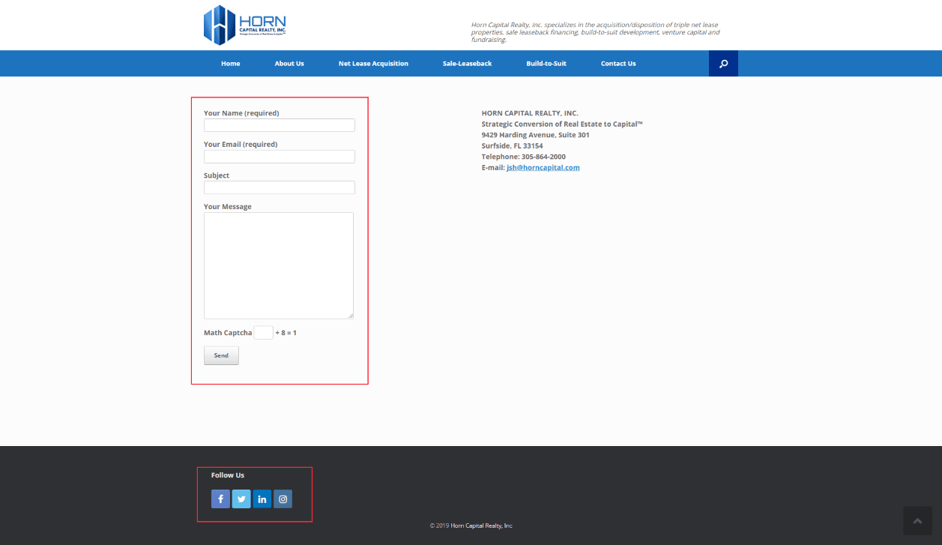Click the 'Math Captcha' label
Viewport: 942px width, 545px height.
pos(228,333)
